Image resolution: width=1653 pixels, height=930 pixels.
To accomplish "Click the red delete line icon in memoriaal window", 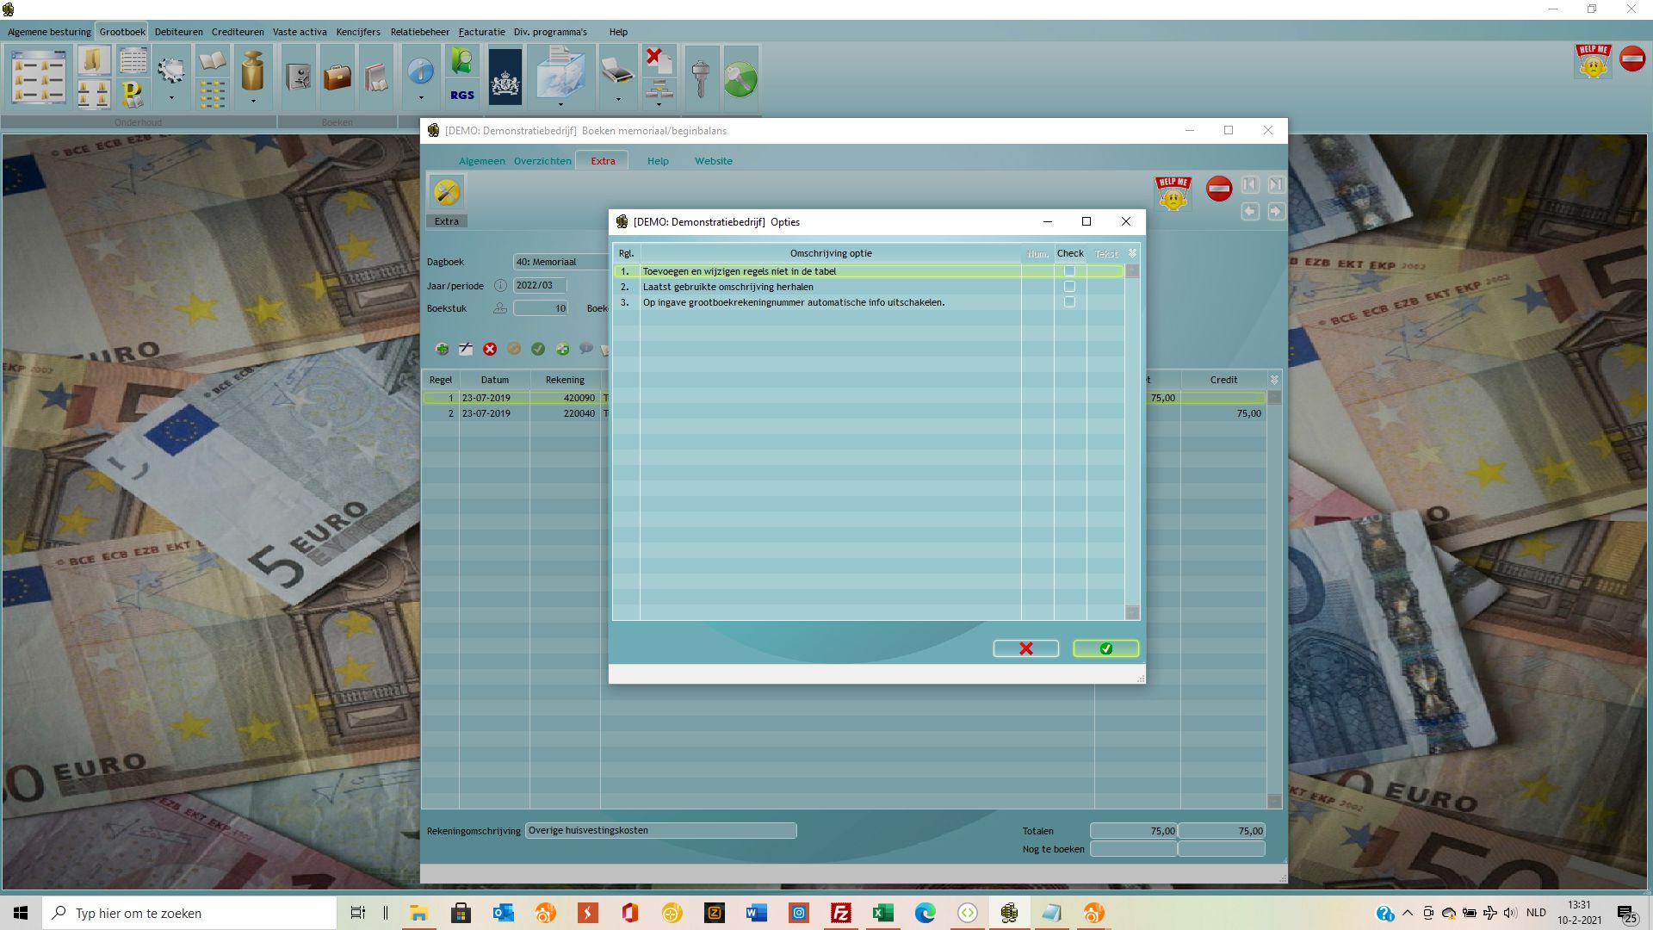I will 490,349.
